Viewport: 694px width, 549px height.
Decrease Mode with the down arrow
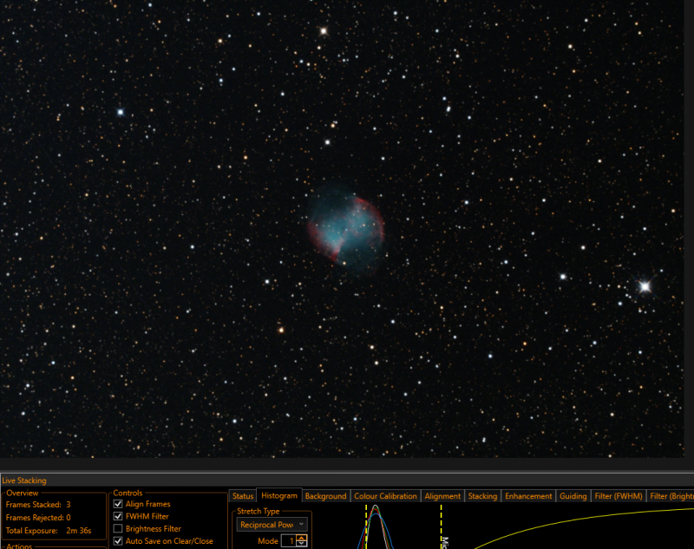coord(302,544)
